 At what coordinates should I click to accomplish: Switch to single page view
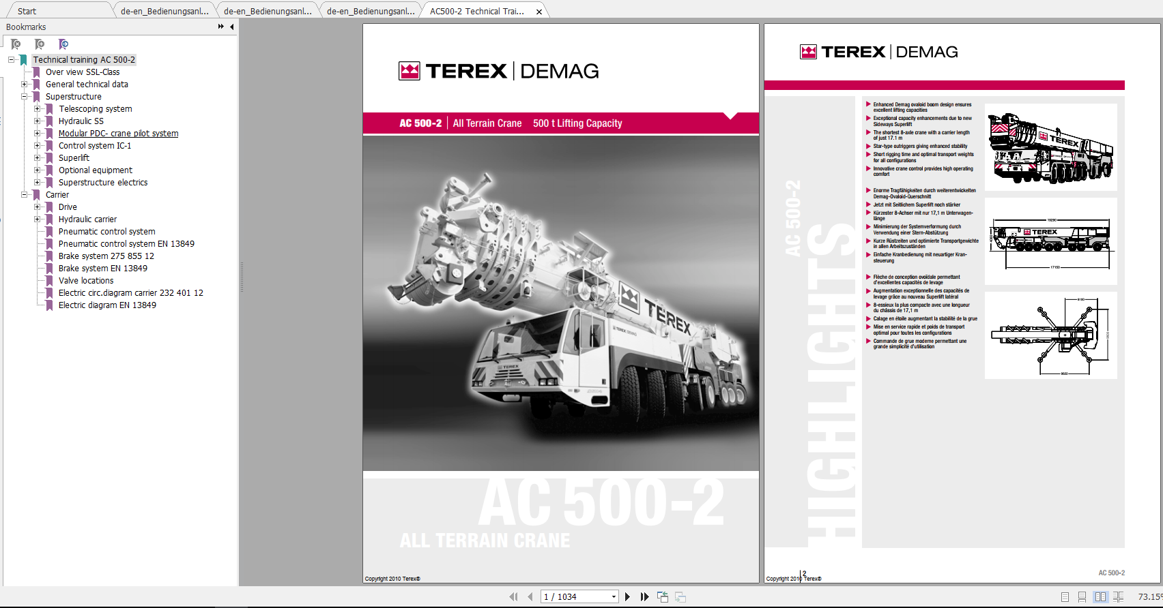point(1065,596)
